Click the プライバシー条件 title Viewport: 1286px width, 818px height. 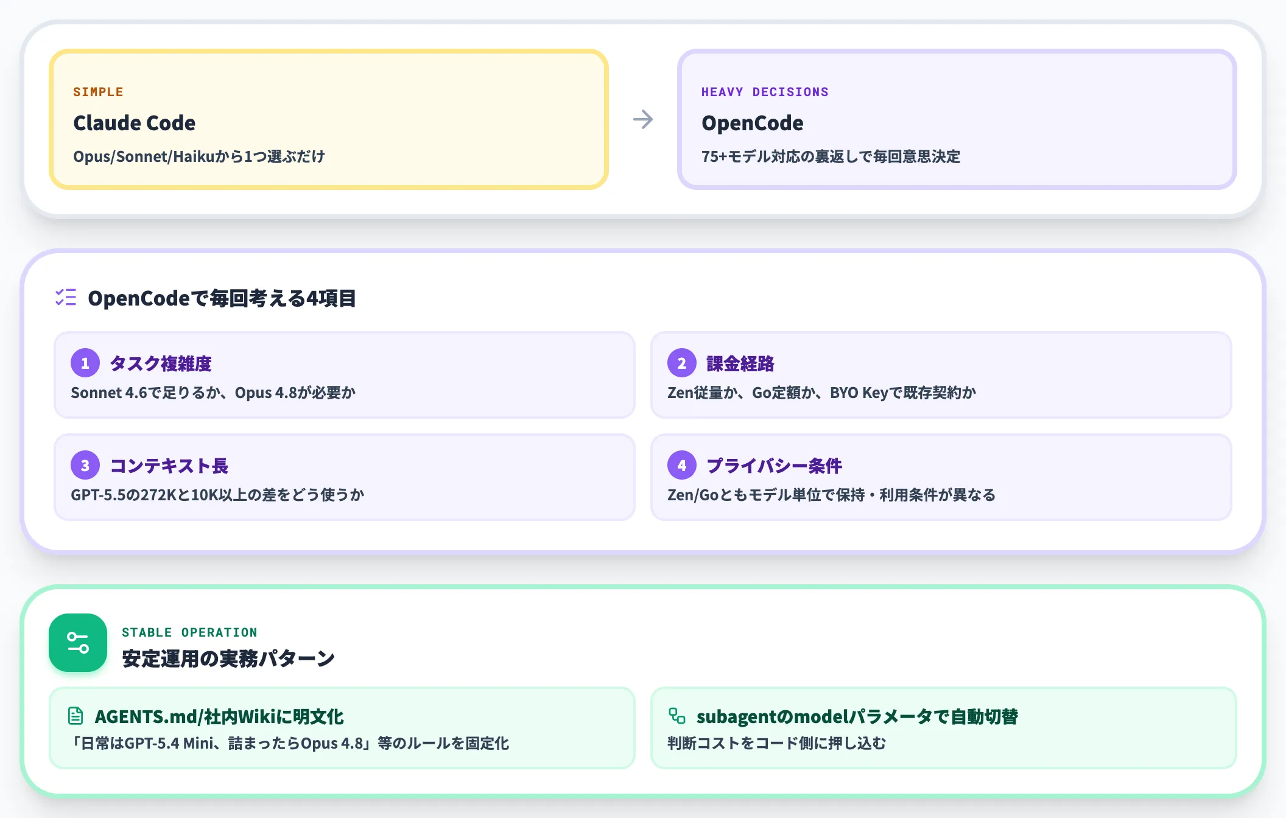point(775,466)
